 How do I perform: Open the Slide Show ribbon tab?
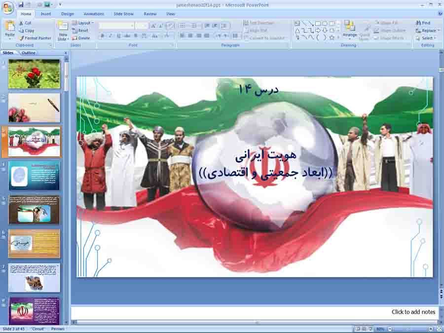tap(123, 14)
